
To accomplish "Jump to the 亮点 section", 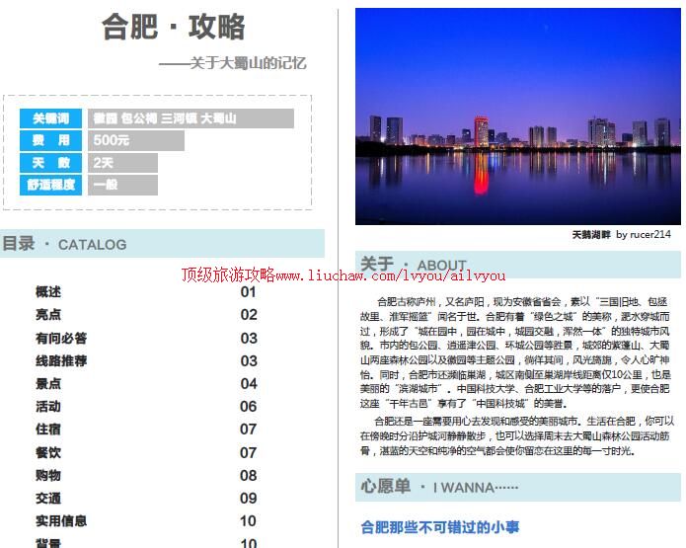I will point(48,315).
